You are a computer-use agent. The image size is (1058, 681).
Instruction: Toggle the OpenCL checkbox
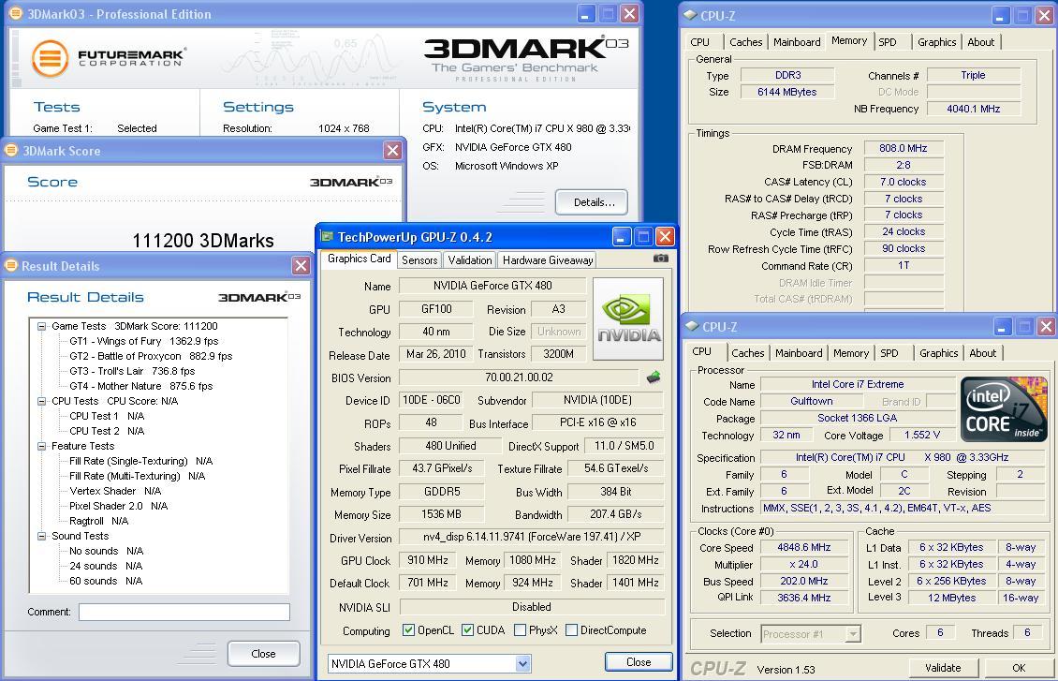click(x=408, y=629)
